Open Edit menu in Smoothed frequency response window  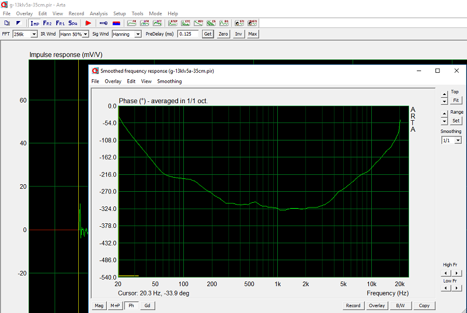click(x=131, y=82)
